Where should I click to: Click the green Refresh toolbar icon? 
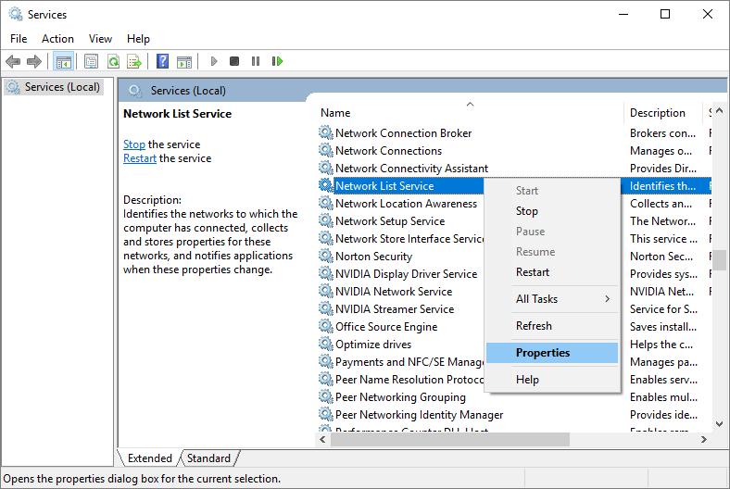[113, 61]
